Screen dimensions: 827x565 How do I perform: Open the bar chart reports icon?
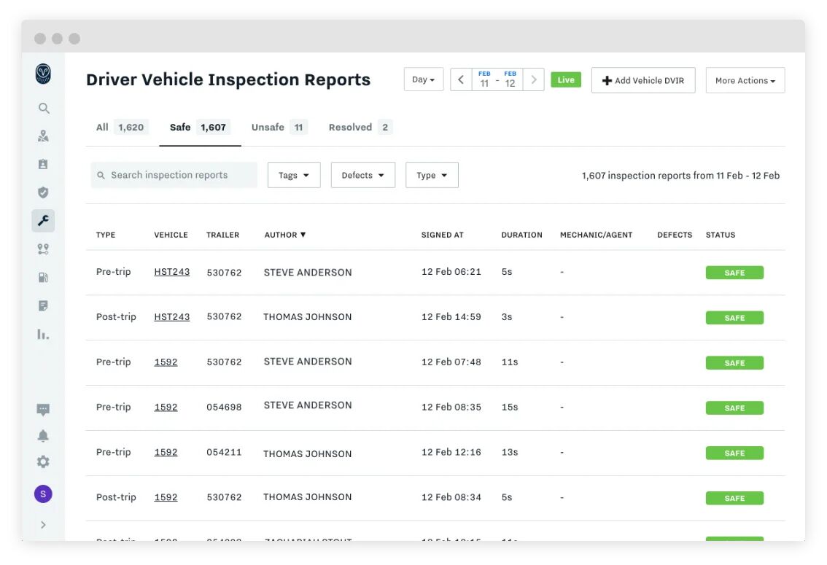[43, 334]
